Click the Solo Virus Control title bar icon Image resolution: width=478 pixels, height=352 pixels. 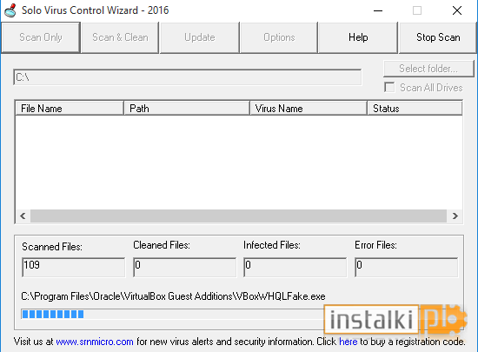[10, 10]
